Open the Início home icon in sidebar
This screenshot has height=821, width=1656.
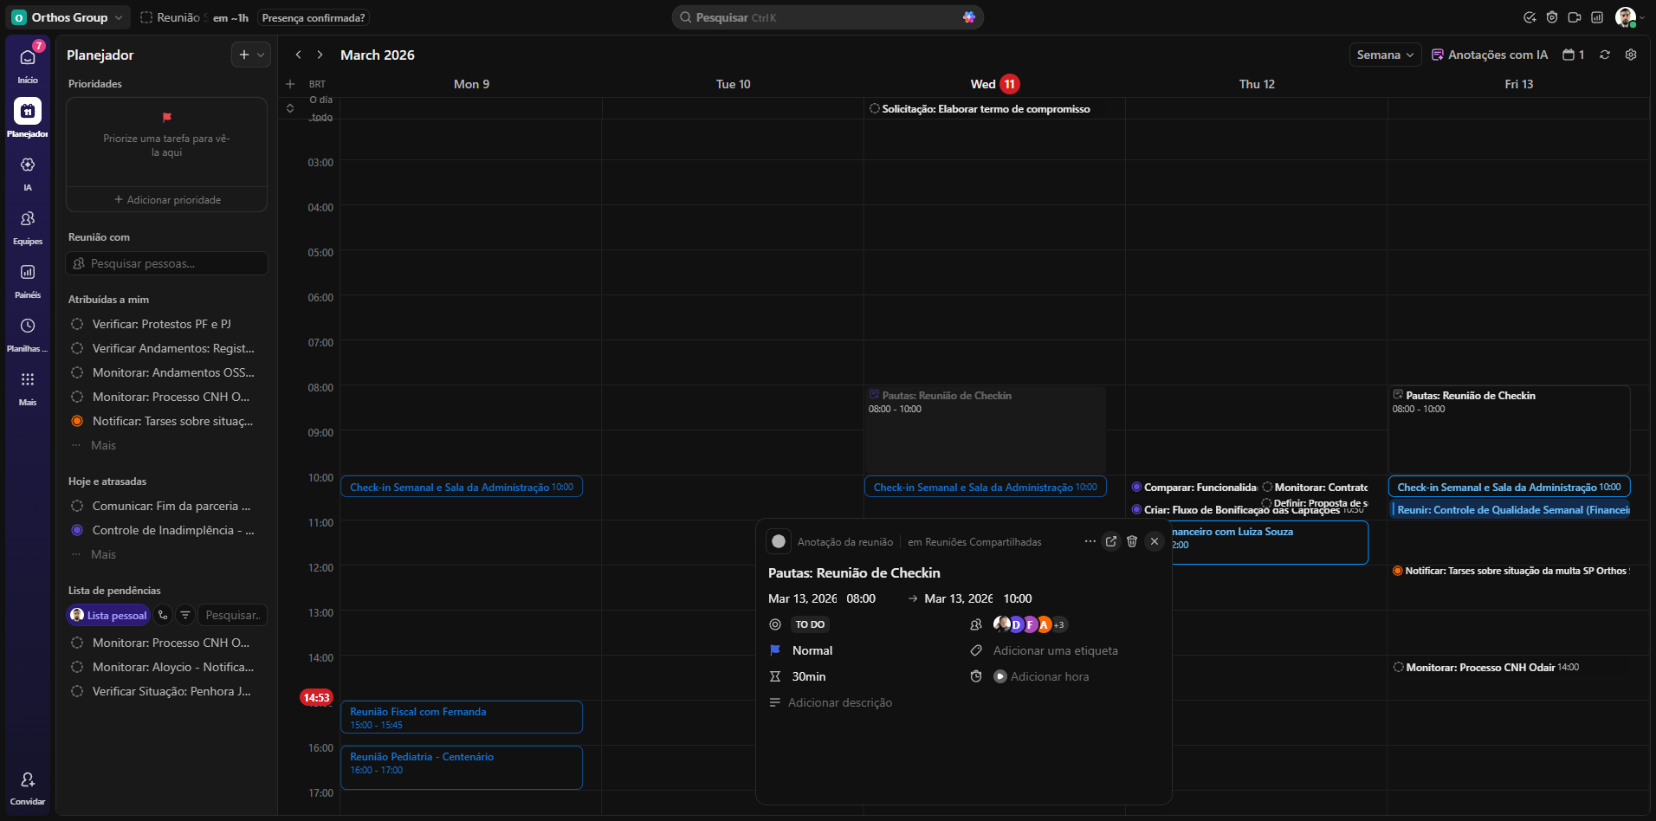tap(28, 58)
